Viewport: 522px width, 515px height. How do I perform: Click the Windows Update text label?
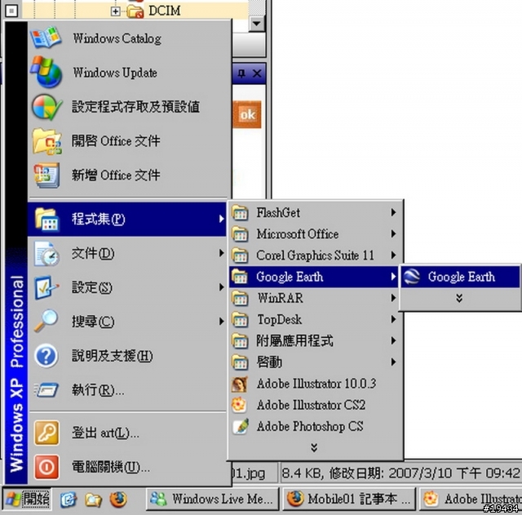coord(115,73)
